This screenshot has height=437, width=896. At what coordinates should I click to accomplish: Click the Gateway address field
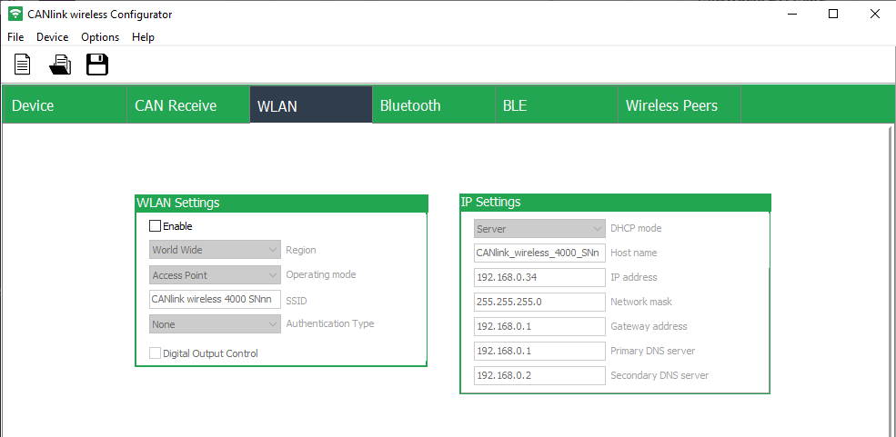coord(539,326)
